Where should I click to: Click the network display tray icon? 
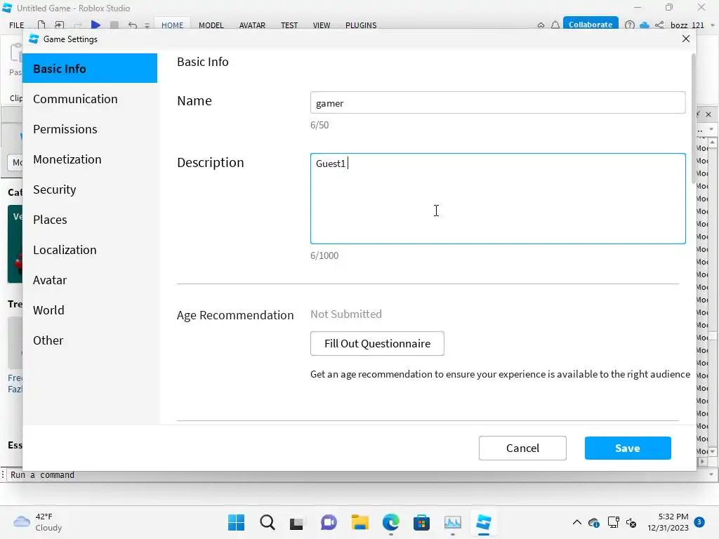(613, 522)
